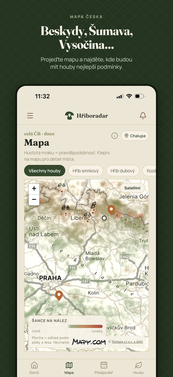Click the Kladno label on map
Image resolution: width=173 pixels, height=377 pixels.
(32, 274)
